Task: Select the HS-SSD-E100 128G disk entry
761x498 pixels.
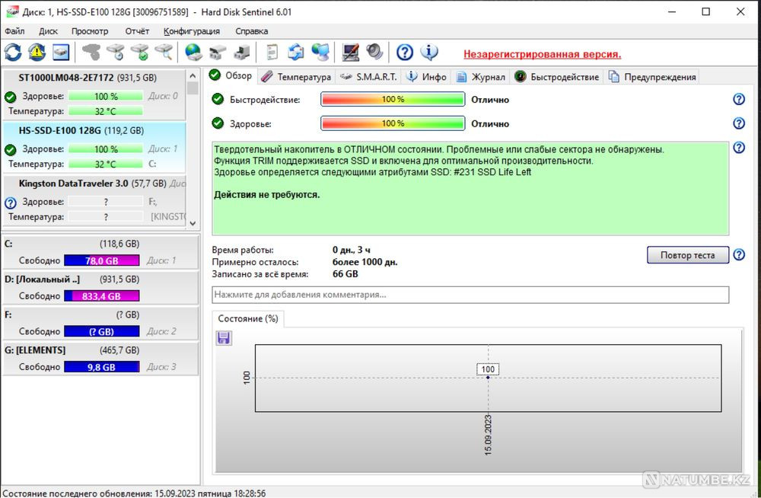Action: click(x=94, y=147)
